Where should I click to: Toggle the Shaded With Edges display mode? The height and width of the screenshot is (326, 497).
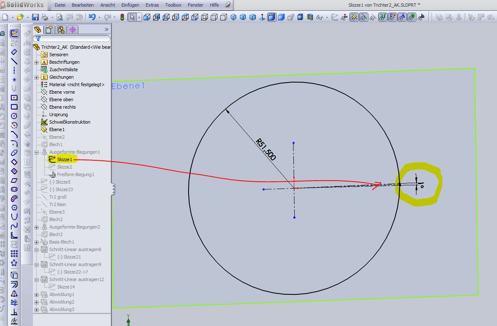[272, 17]
